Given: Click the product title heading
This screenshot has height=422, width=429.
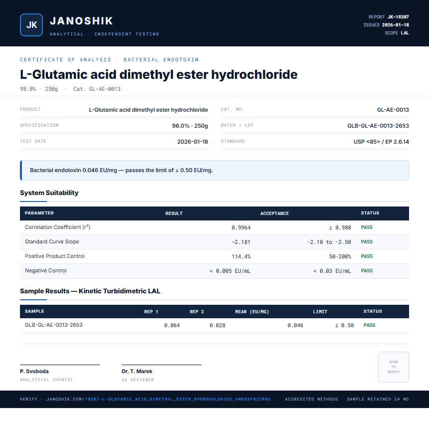Looking at the screenshot, I should 159,74.
